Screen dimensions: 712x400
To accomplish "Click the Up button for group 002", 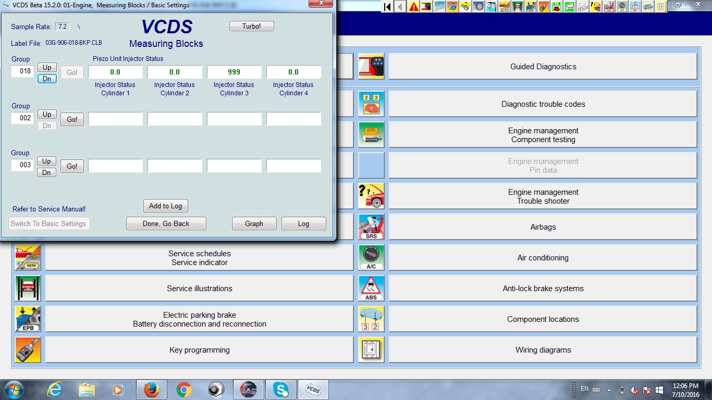I will (47, 114).
